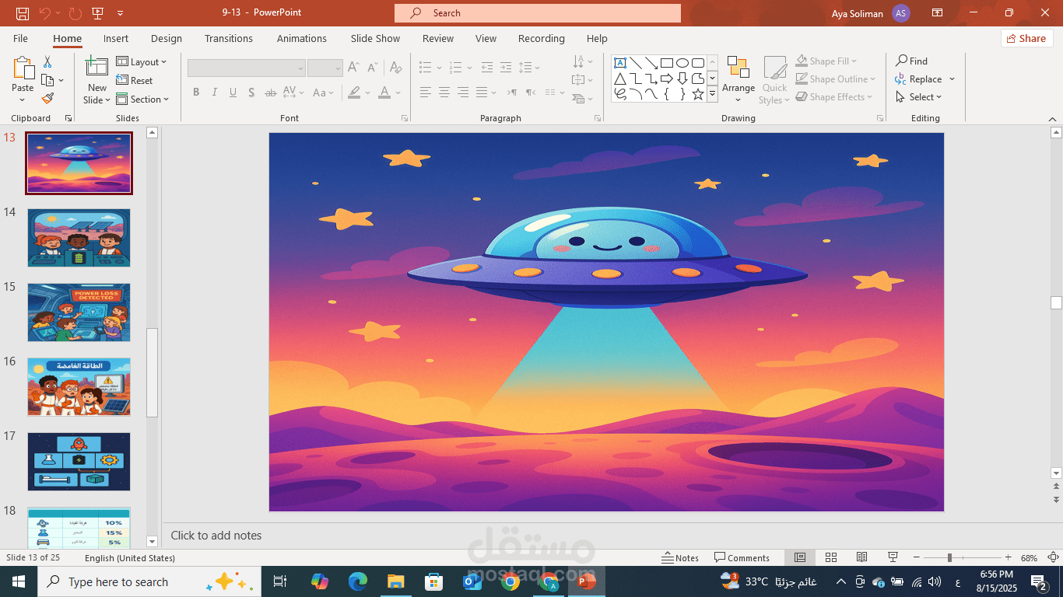Image resolution: width=1063 pixels, height=597 pixels.
Task: Increase the list indent level
Action: click(506, 68)
